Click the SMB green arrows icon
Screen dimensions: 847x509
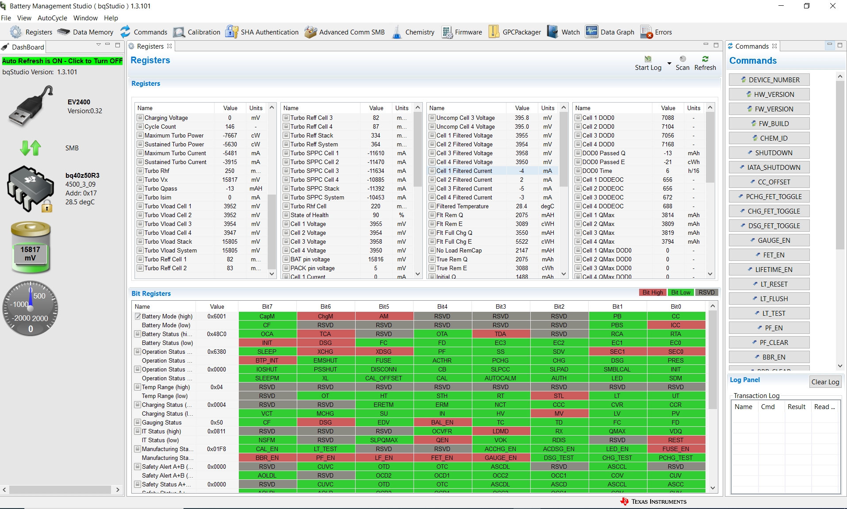pos(31,148)
